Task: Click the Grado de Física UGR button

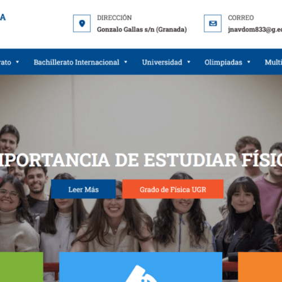Action: pyautogui.click(x=173, y=189)
